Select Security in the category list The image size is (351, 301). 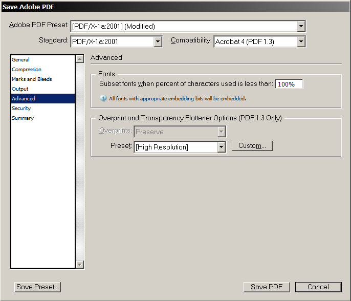[x=43, y=109]
